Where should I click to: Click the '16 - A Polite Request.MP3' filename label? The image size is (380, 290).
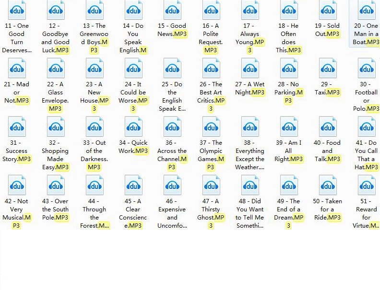point(211,38)
